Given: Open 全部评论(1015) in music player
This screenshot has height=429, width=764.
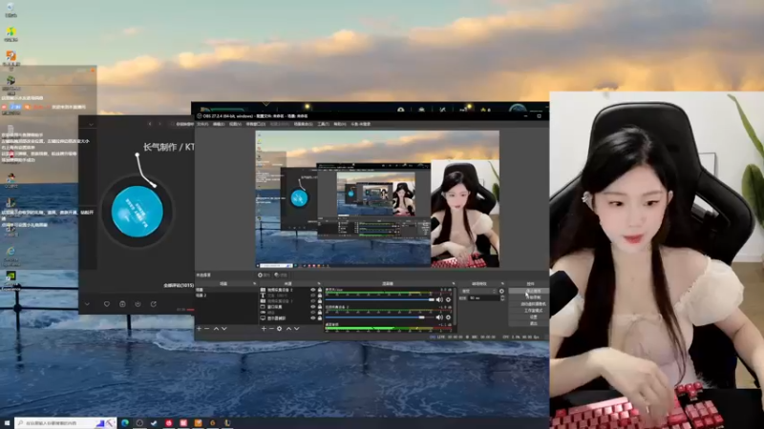Looking at the screenshot, I should pyautogui.click(x=179, y=285).
